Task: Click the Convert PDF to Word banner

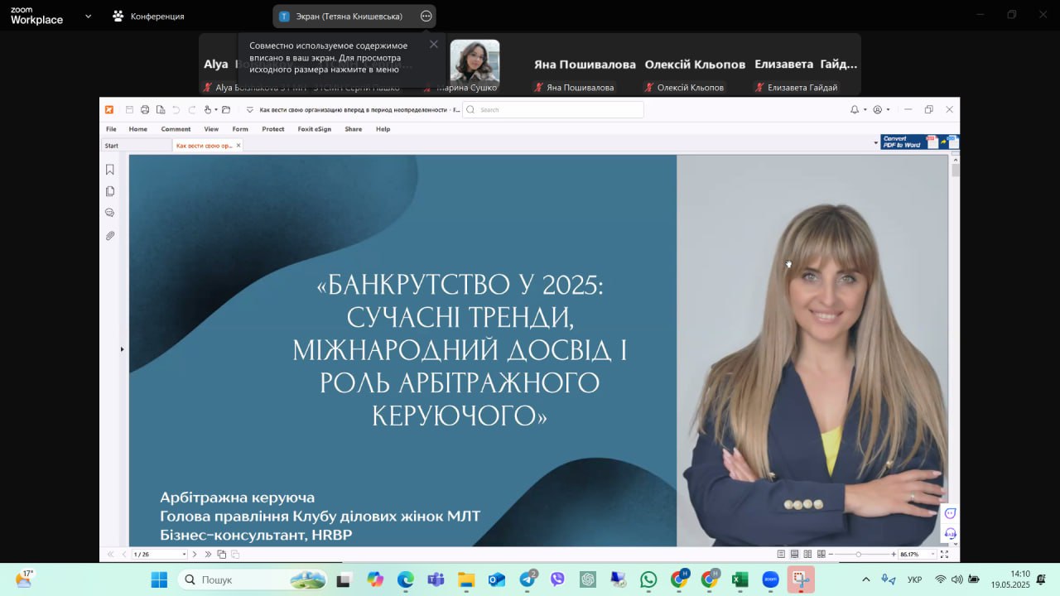Action: coord(908,142)
